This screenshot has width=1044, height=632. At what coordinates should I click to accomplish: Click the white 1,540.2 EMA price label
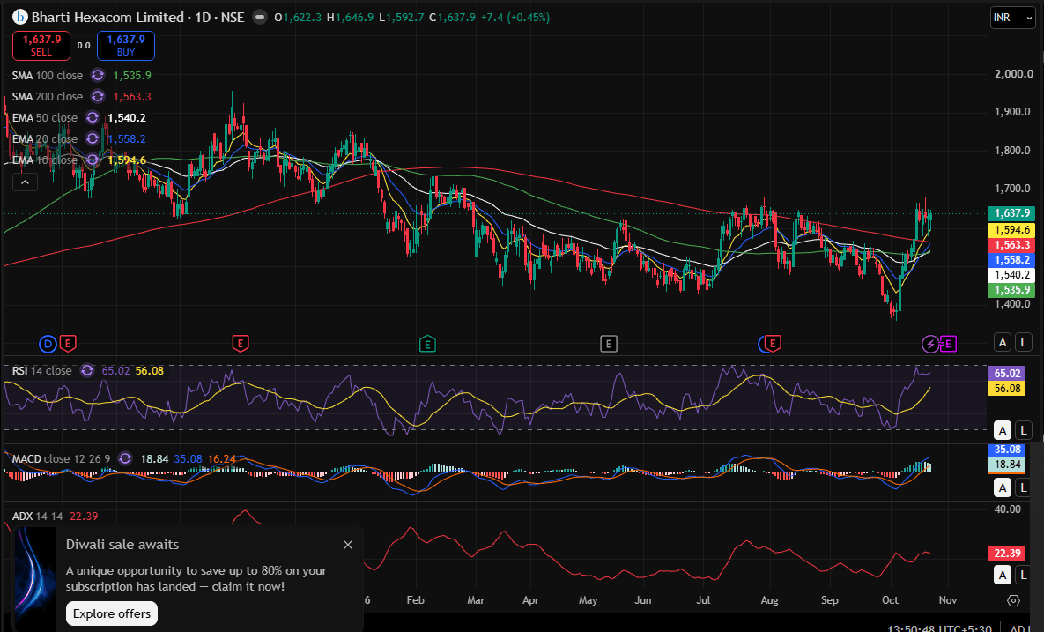1011,274
